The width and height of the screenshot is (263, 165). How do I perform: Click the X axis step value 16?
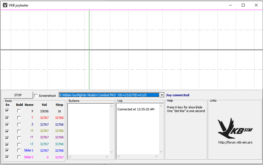(59, 111)
